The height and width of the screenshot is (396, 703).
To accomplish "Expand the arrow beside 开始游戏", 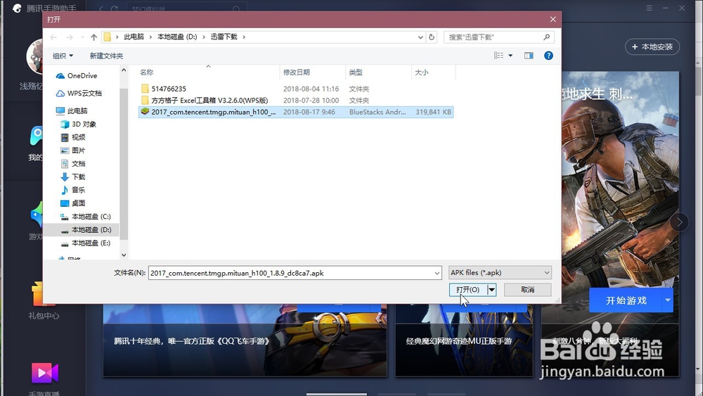I will point(668,300).
